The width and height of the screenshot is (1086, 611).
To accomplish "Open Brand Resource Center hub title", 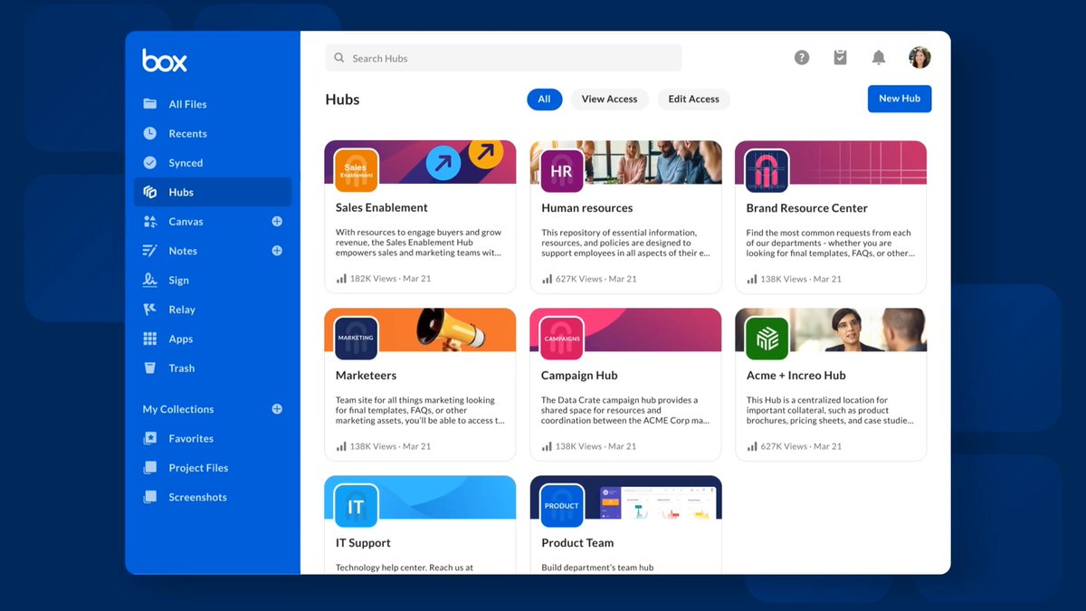I will (807, 207).
